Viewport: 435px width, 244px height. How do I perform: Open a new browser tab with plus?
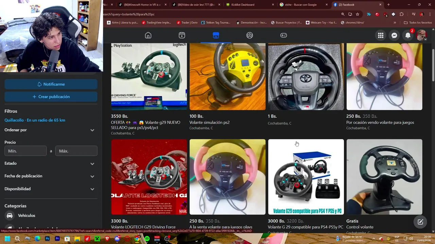tap(388, 5)
